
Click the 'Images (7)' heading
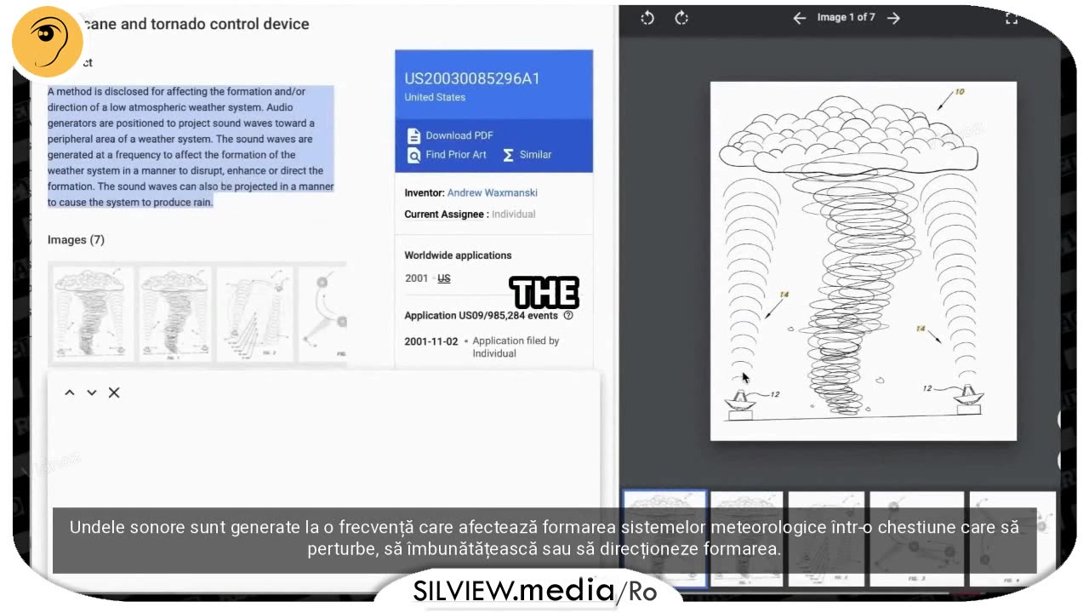(x=76, y=240)
